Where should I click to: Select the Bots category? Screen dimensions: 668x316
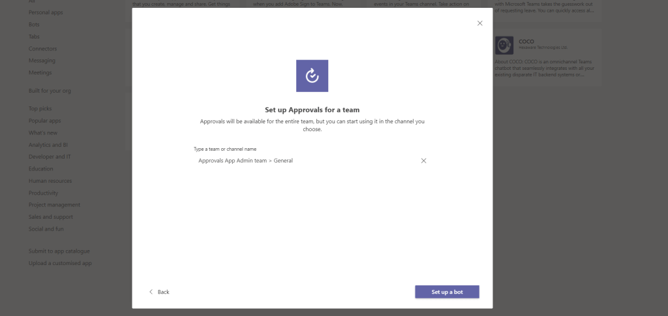point(34,24)
